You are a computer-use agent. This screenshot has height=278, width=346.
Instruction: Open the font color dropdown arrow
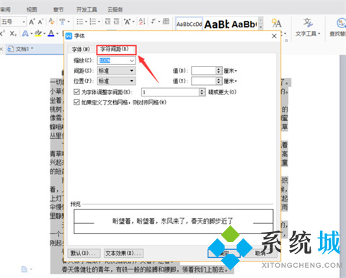pyautogui.click(x=57, y=34)
